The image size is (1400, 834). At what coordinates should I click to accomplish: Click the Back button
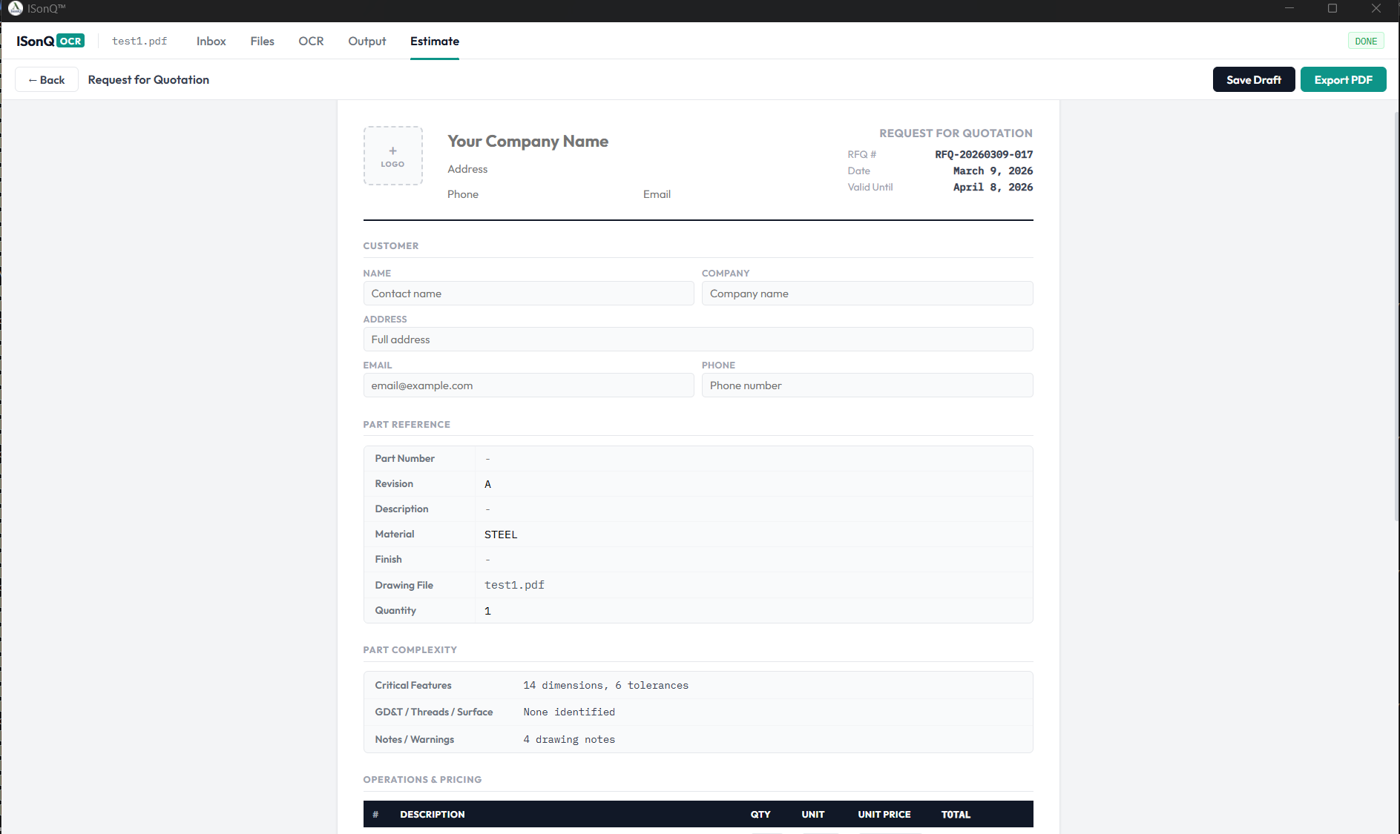pyautogui.click(x=47, y=79)
